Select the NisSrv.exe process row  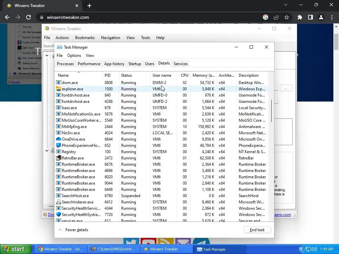(x=162, y=133)
